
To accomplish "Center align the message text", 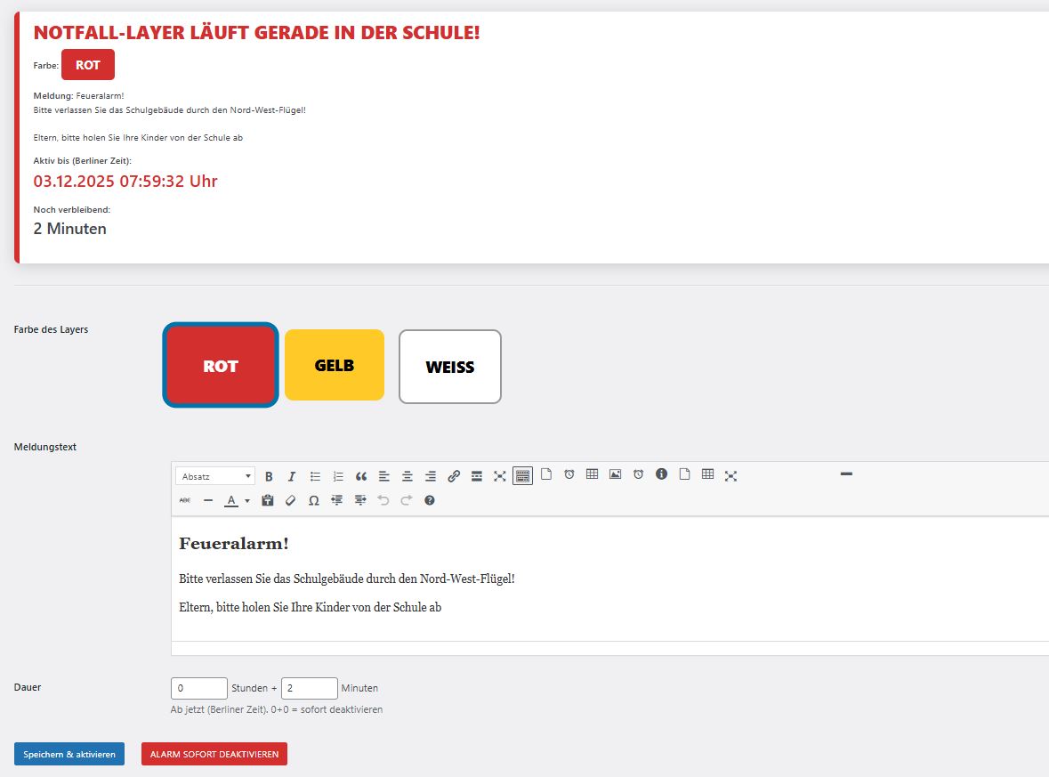I will click(x=407, y=476).
